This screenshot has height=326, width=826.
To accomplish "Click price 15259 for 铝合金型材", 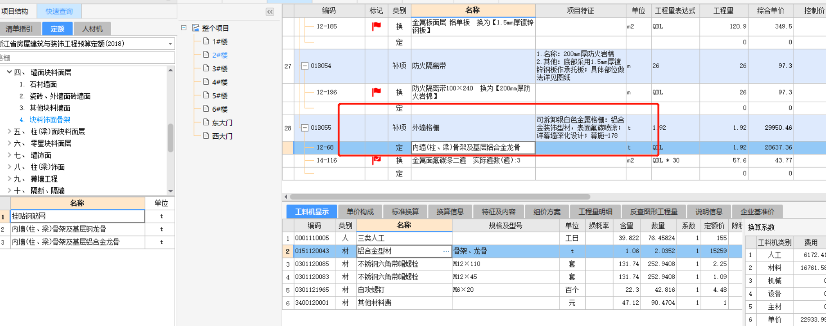I will click(x=715, y=251).
